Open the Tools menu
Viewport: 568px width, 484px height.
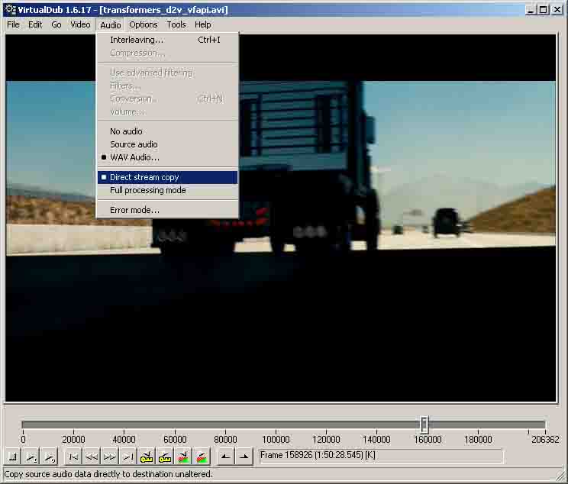tap(176, 24)
